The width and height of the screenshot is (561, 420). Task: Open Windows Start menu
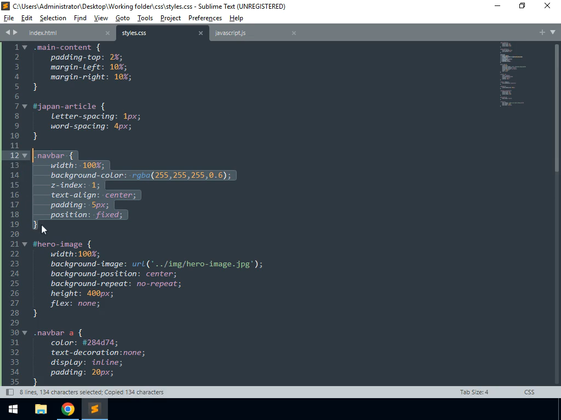[13, 409]
